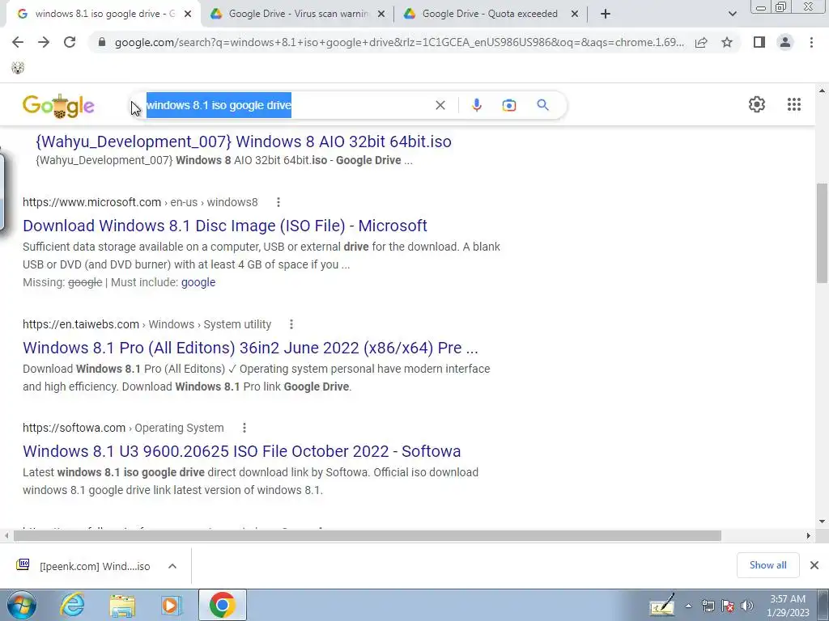This screenshot has width=829, height=621.
Task: Reload the current page
Action: [x=70, y=42]
